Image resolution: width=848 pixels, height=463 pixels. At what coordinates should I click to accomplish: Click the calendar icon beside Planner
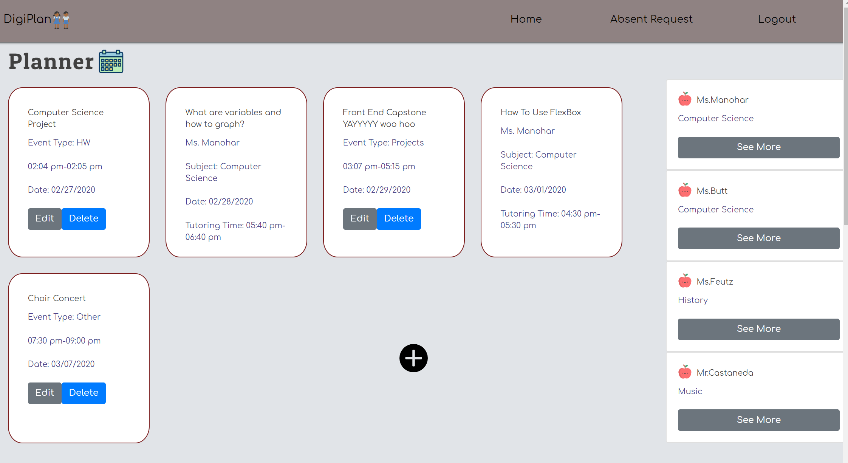(x=111, y=61)
